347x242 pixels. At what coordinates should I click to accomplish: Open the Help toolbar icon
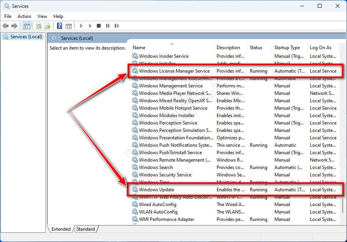click(60, 26)
